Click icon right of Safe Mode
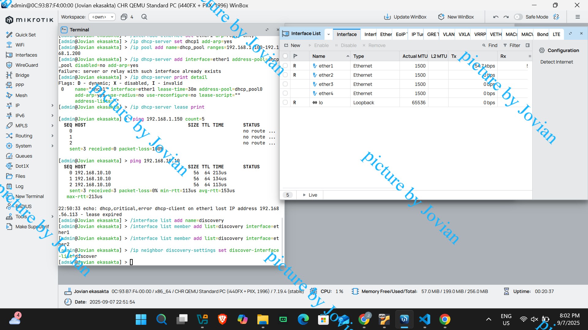This screenshot has height=330, width=588. pos(556,17)
